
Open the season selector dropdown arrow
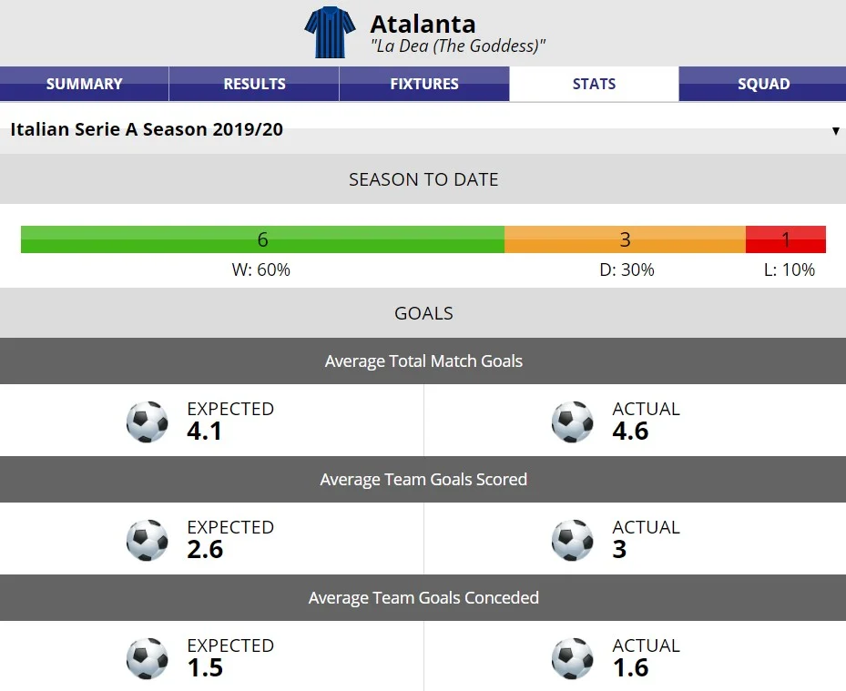[x=835, y=130]
